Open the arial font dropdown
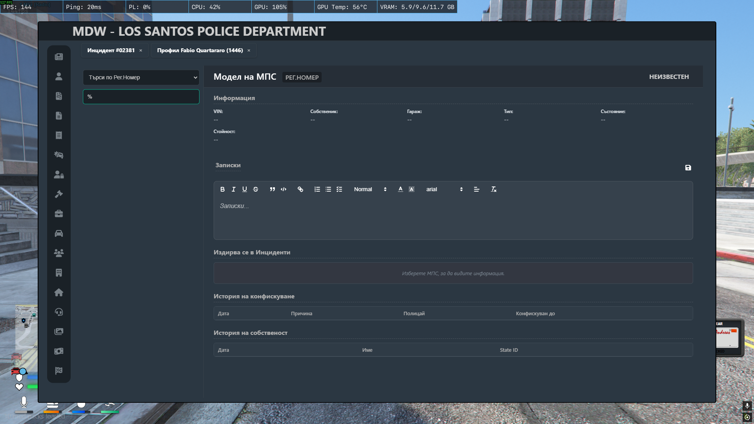The image size is (754, 424). [x=444, y=189]
